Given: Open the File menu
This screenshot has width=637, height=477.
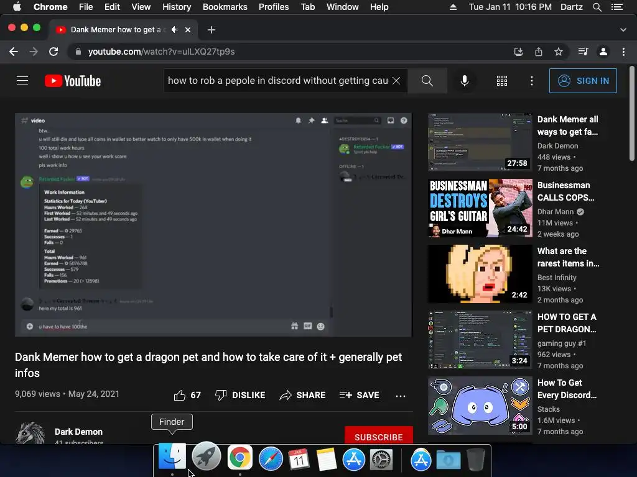Looking at the screenshot, I should [86, 7].
